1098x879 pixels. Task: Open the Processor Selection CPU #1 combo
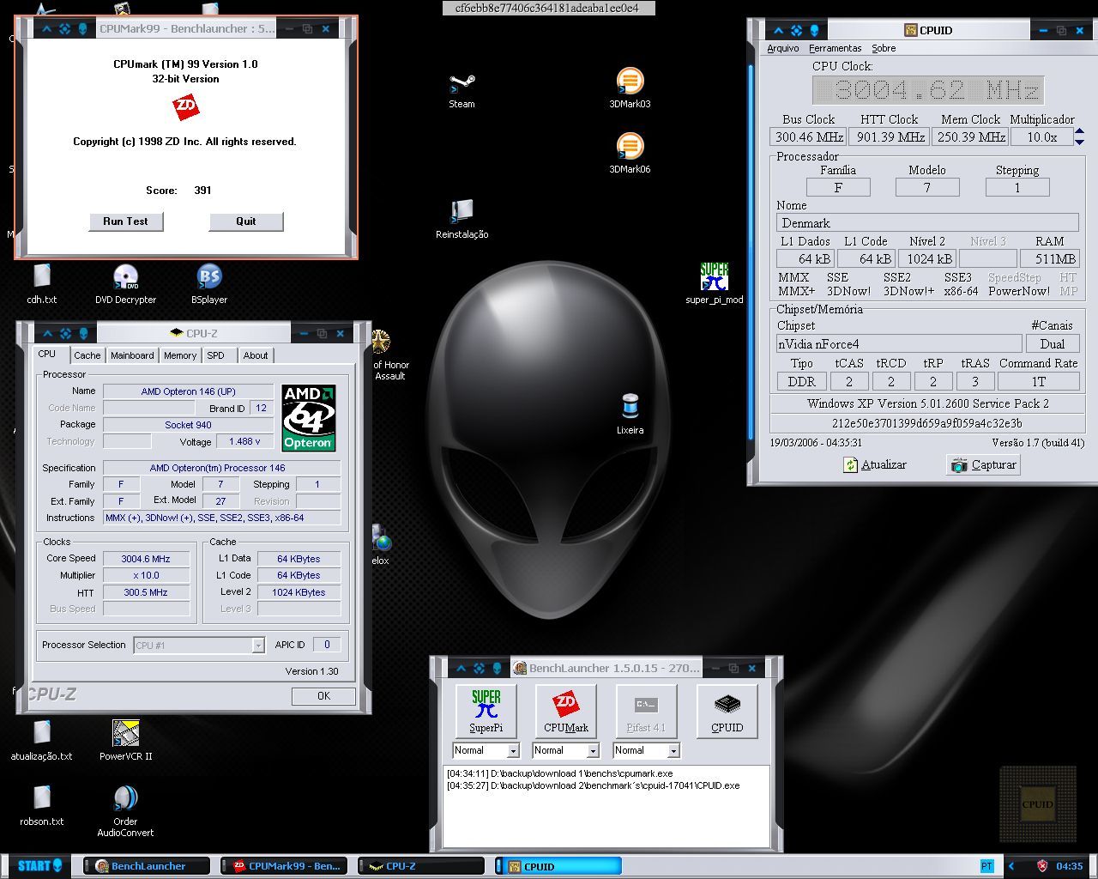pos(199,645)
